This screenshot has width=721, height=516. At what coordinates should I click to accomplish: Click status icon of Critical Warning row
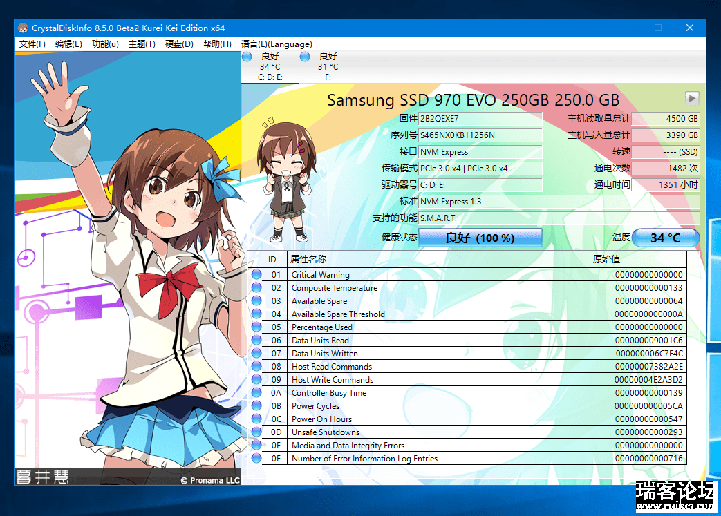click(x=256, y=275)
